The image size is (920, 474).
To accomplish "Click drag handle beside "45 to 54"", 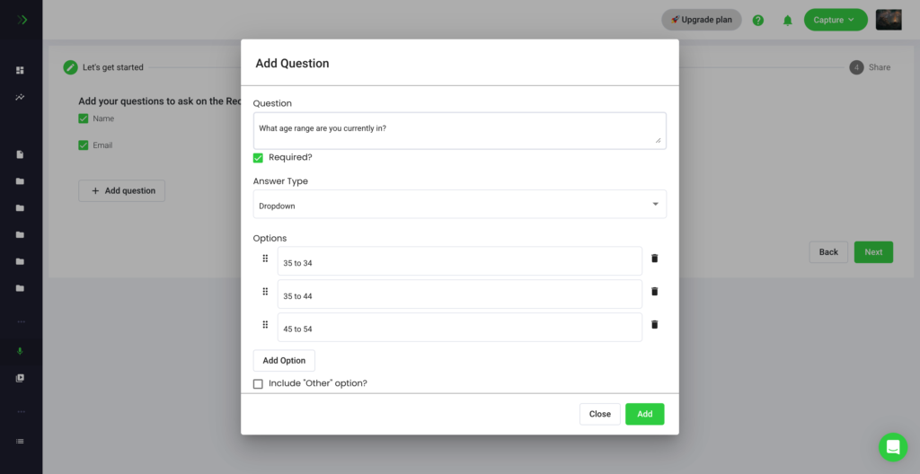I will click(265, 325).
